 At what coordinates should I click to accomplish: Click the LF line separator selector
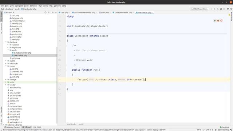click(x=204, y=130)
